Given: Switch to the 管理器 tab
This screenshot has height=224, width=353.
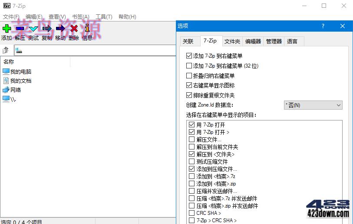Looking at the screenshot, I should pos(274,42).
